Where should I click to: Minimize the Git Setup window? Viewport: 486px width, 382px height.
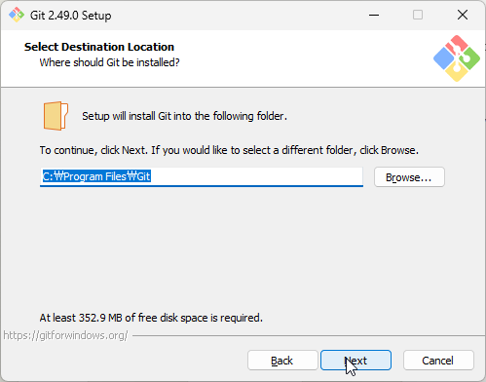(x=374, y=15)
